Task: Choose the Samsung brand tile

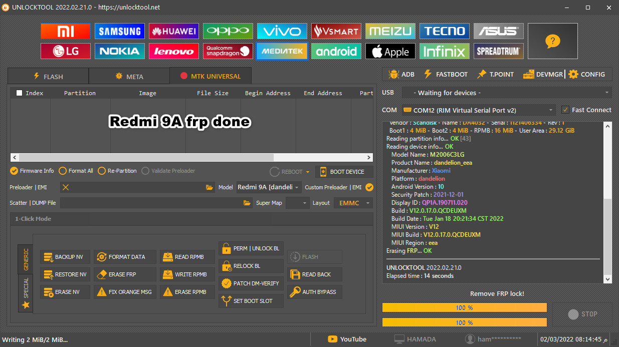Action: (120, 31)
